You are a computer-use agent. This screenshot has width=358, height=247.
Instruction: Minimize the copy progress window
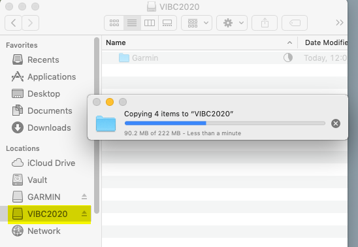(x=110, y=102)
